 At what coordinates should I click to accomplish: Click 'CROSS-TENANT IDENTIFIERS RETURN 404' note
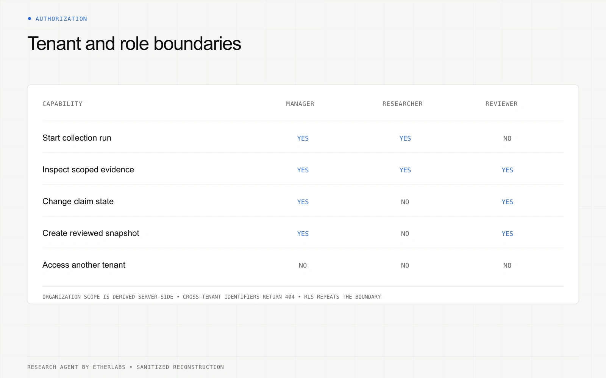[x=239, y=297]
